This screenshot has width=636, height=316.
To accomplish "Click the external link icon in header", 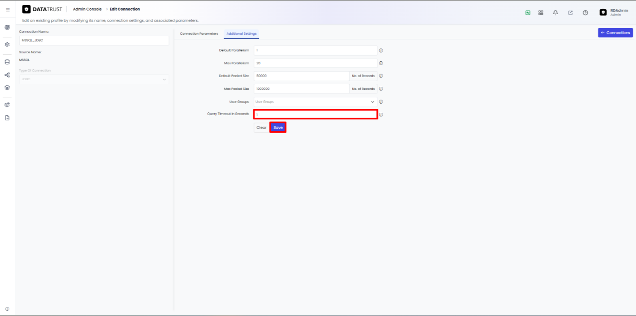I will [x=570, y=13].
